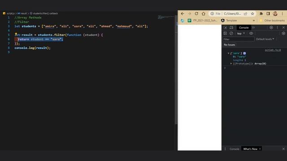
Task: Expand the [[Prototype]] Array(0) entry
Action: pyautogui.click(x=231, y=64)
